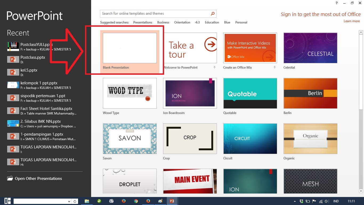Viewport: 364px width, 205px height.
Task: Click the refresh button beside taskbar address box
Action: (x=75, y=201)
